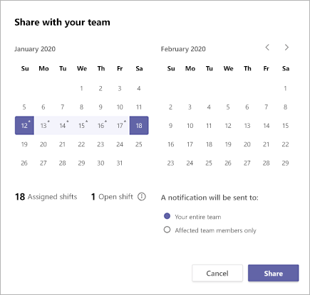
Task: Advance to next month with right chevron
Action: tap(286, 47)
